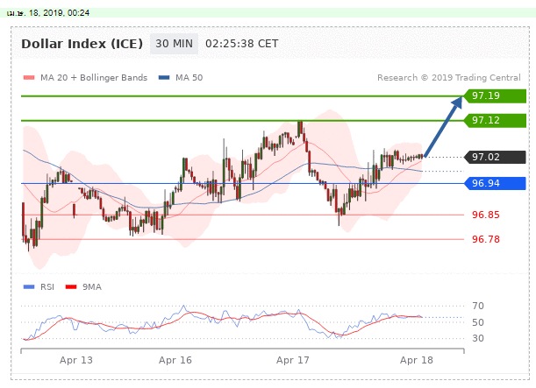Click the Research 2019 Trading Central credit

coord(449,78)
